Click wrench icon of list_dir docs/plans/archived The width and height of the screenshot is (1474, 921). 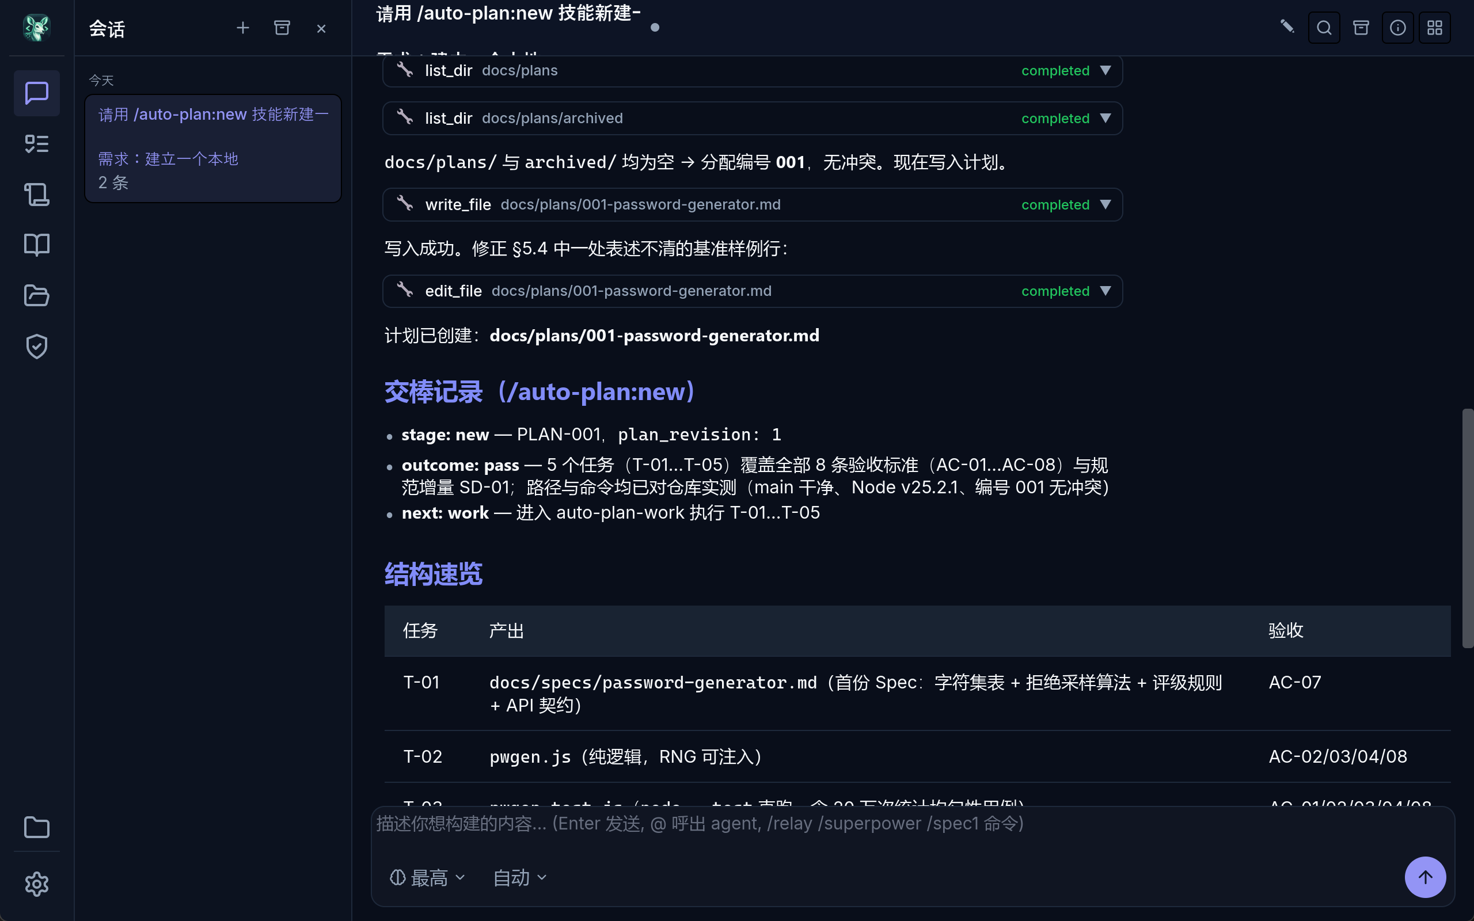point(405,117)
